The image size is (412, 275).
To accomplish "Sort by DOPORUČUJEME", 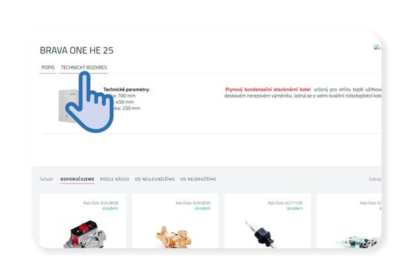I will click(77, 179).
